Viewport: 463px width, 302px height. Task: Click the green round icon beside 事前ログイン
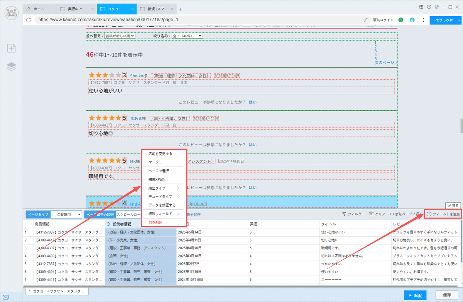(400, 20)
